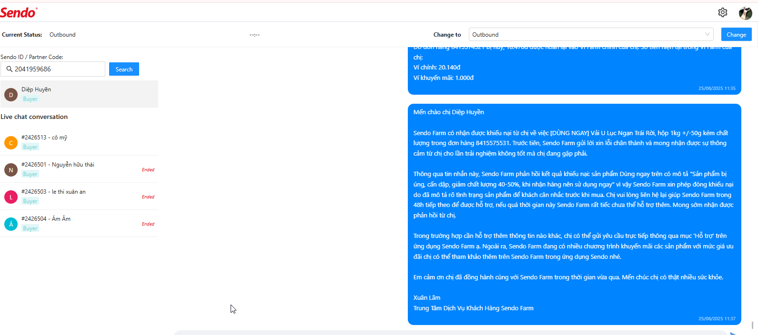The width and height of the screenshot is (758, 335).
Task: Click the Live chat conversation heading
Action: pos(34,117)
